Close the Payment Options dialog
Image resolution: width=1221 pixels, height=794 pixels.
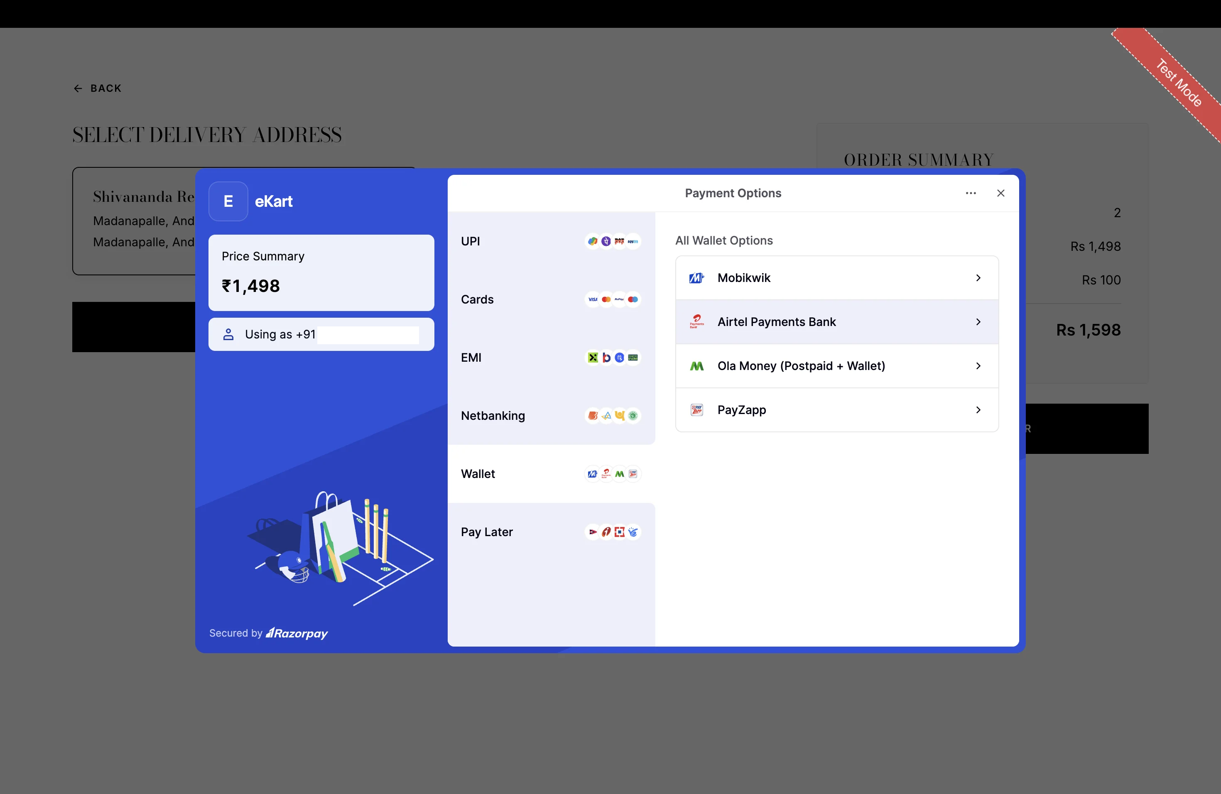pos(1000,194)
